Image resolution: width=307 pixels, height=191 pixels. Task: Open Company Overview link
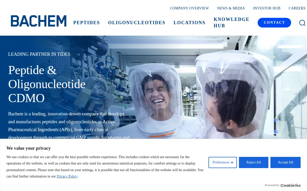(x=190, y=8)
